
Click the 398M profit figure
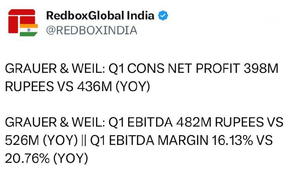[261, 68]
